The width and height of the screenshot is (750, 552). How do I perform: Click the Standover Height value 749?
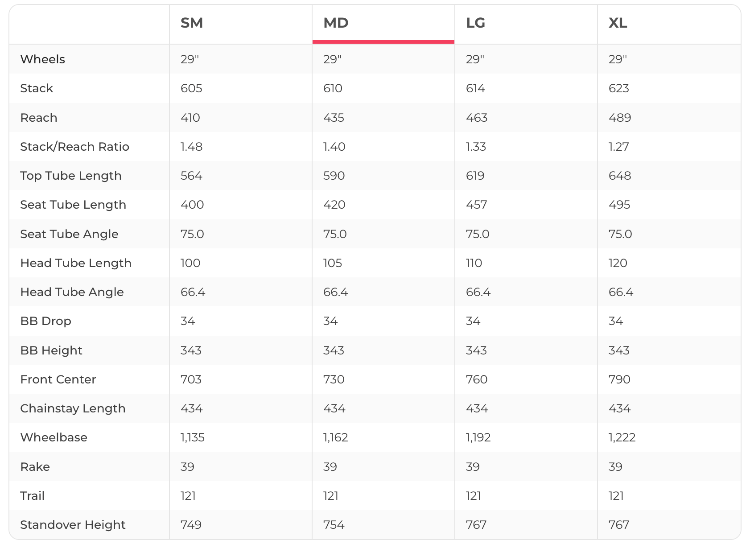click(x=191, y=525)
